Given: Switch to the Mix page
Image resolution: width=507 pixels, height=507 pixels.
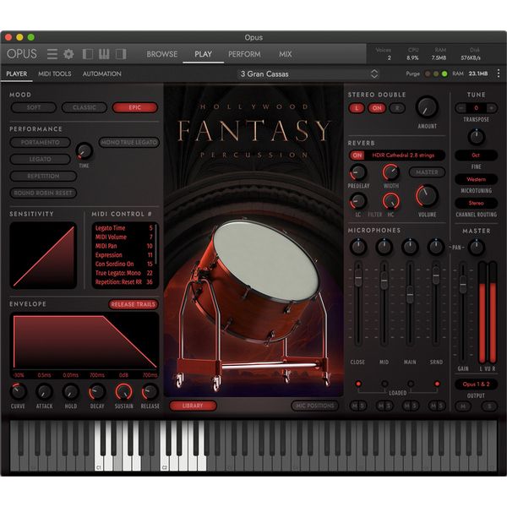Looking at the screenshot, I should click(286, 54).
